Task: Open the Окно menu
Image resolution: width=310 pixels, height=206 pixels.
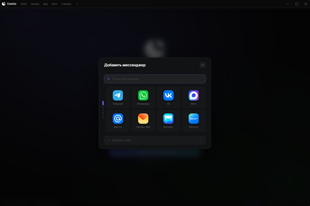Action: [x=55, y=4]
